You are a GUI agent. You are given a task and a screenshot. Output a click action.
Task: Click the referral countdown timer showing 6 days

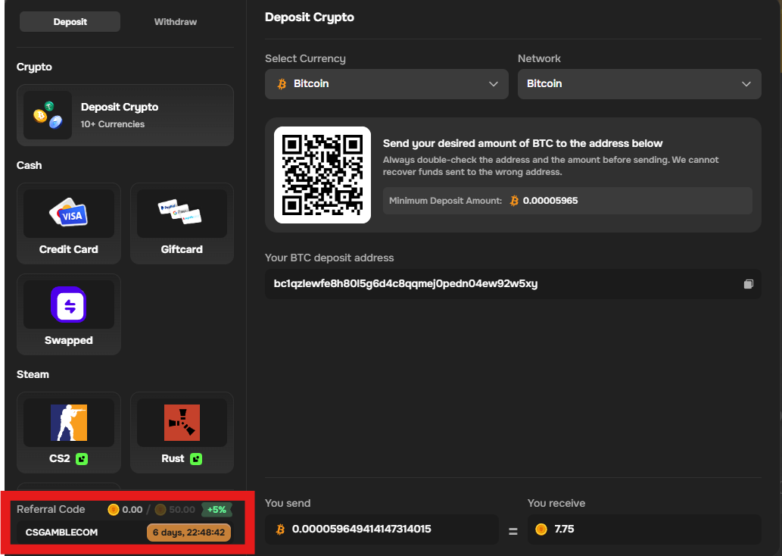188,532
